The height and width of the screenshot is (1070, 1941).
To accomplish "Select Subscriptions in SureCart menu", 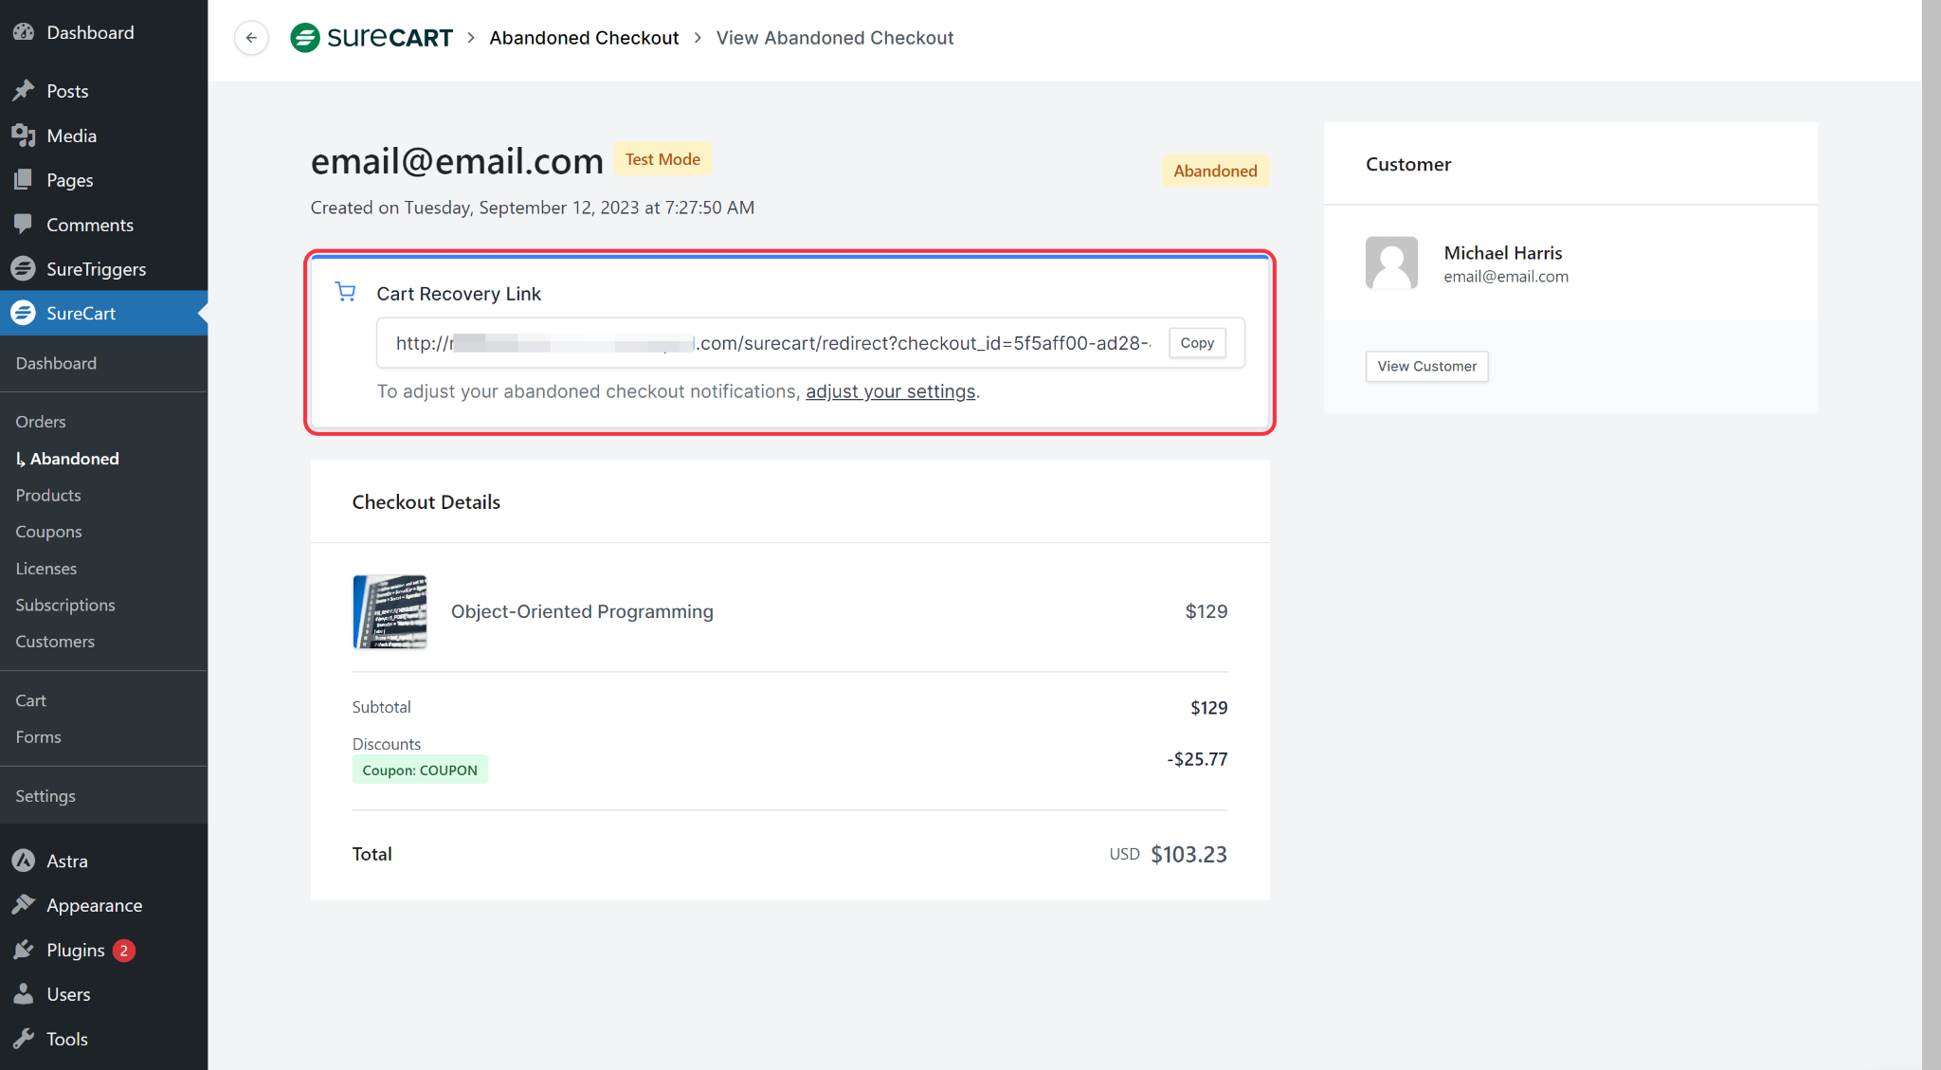I will tap(65, 605).
